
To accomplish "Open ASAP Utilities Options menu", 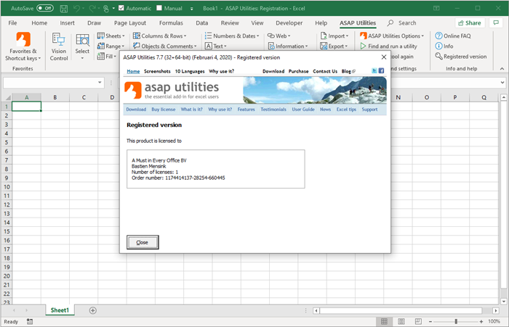I will [392, 36].
